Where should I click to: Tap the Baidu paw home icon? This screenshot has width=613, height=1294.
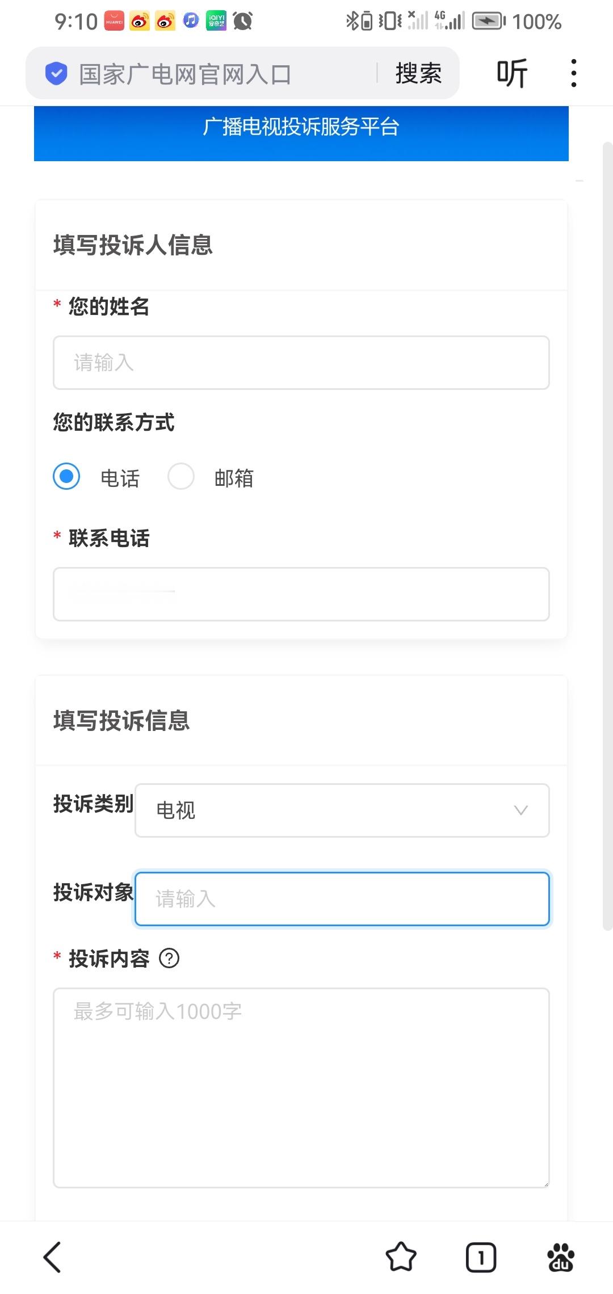(561, 1257)
